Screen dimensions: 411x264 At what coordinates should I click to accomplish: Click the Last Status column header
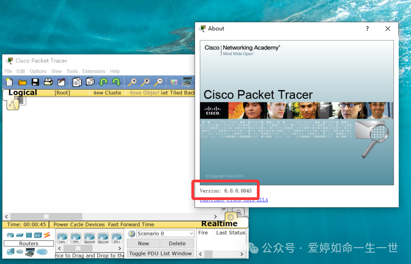pyautogui.click(x=231, y=233)
